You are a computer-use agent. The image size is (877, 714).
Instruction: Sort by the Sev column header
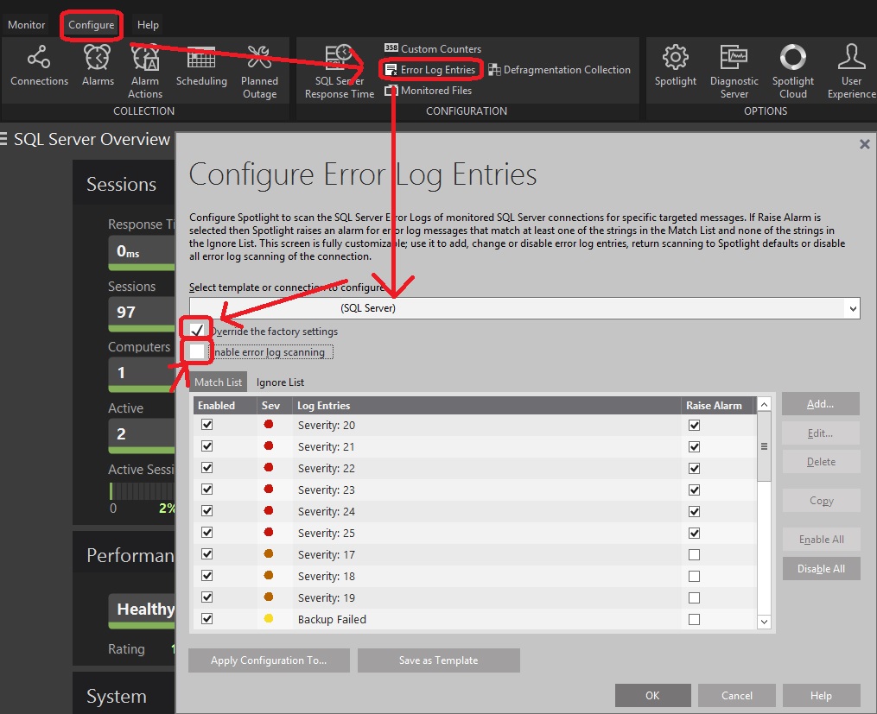(275, 406)
